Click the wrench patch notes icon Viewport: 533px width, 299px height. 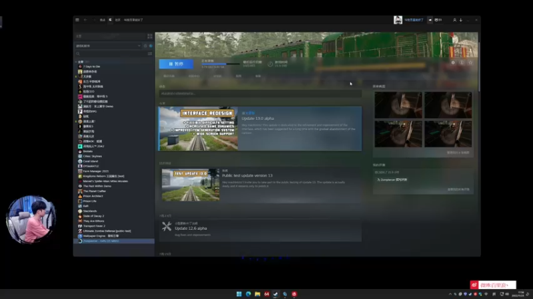point(167,227)
